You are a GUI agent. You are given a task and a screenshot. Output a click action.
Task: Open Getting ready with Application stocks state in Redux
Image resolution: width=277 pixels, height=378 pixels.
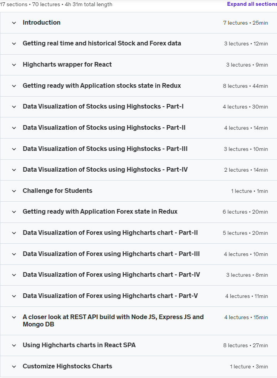[x=102, y=86]
